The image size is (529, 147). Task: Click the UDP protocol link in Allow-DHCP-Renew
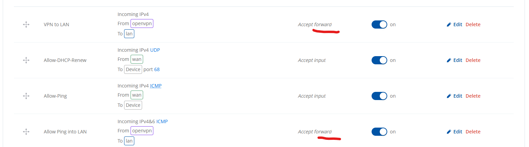point(155,50)
